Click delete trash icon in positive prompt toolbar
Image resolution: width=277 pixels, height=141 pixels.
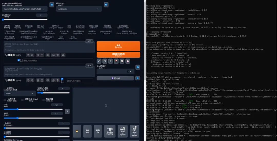(58, 55)
